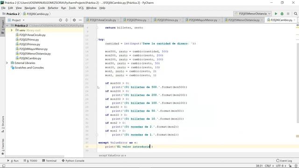Viewport: 299px width, 168px height.
Task: Open the View menu
Action: (x=19, y=8)
